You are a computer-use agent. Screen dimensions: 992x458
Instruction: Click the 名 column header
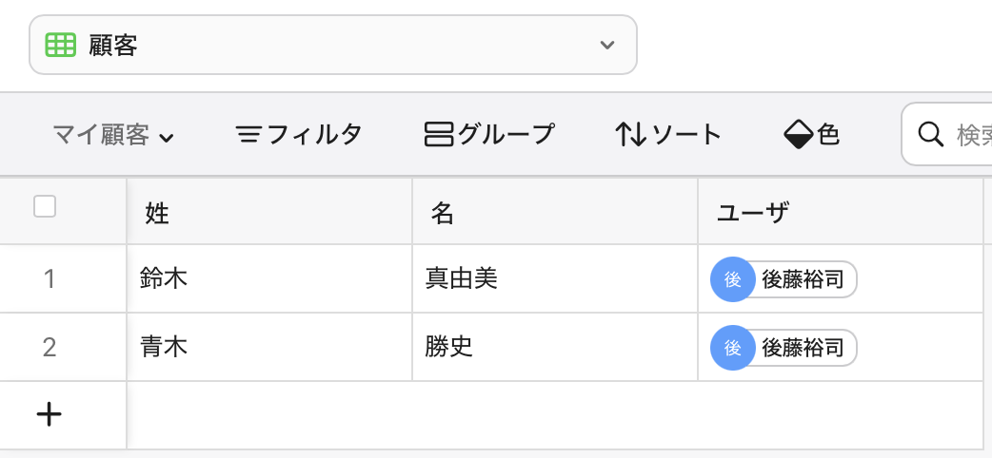[x=555, y=212]
